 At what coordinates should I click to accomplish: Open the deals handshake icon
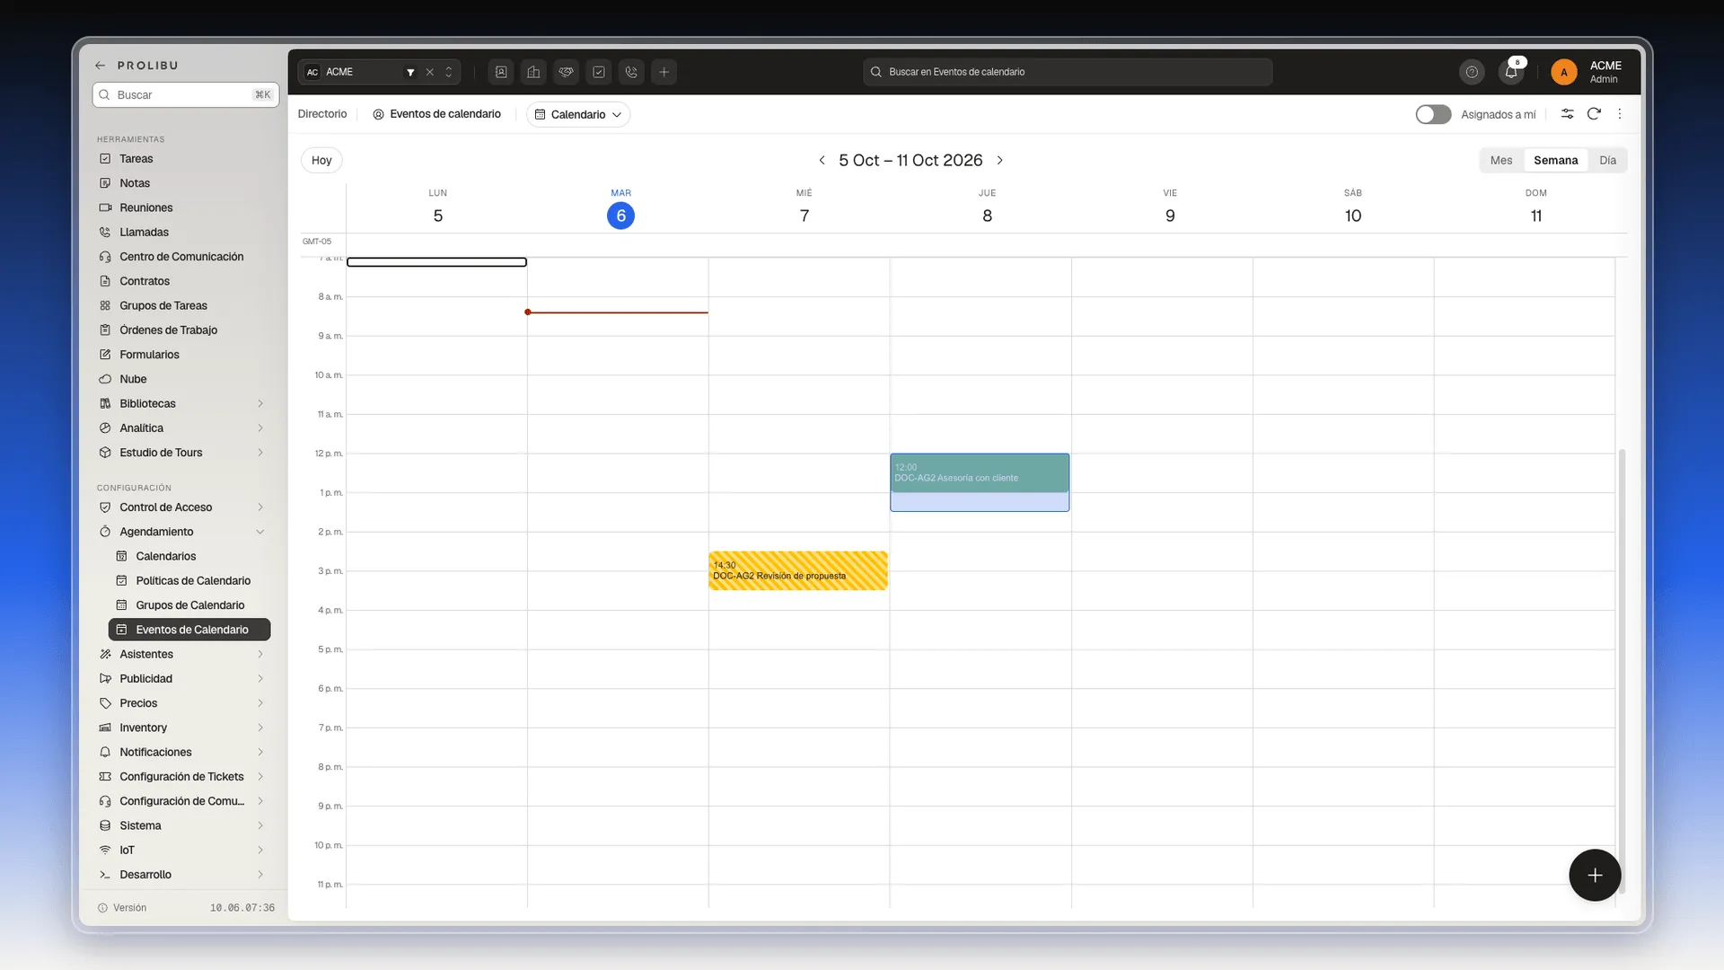[x=567, y=72]
